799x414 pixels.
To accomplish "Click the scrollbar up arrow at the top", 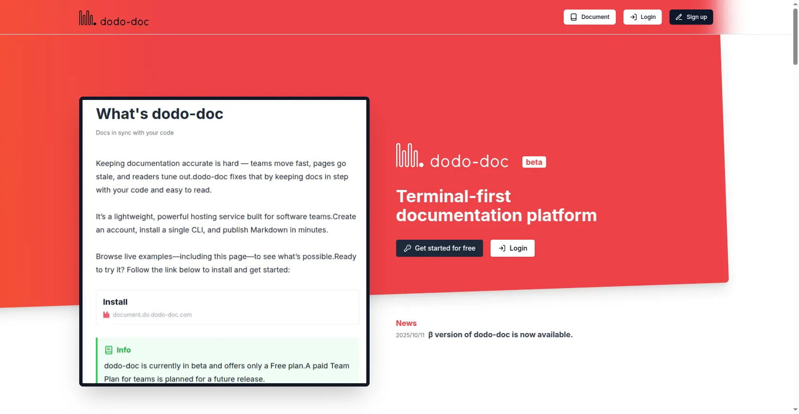I will pyautogui.click(x=795, y=4).
